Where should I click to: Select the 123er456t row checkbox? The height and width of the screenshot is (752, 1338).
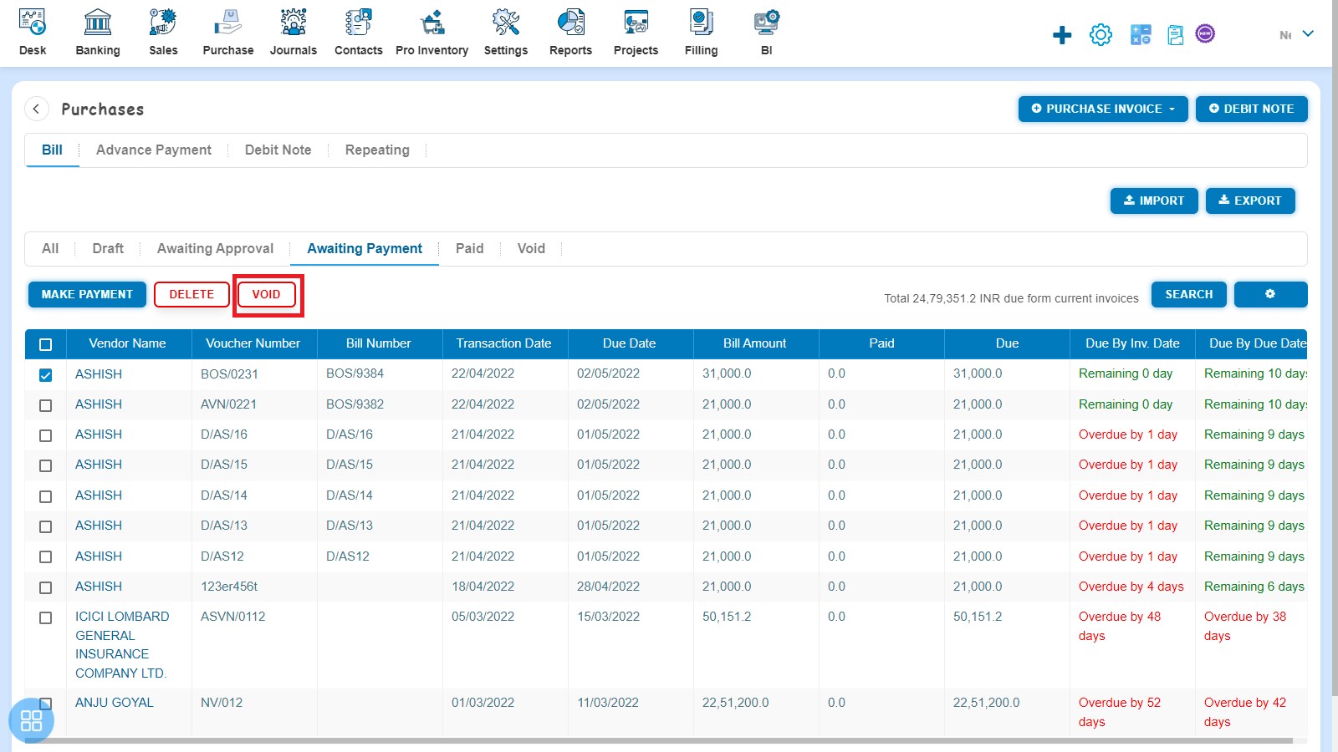click(x=46, y=587)
